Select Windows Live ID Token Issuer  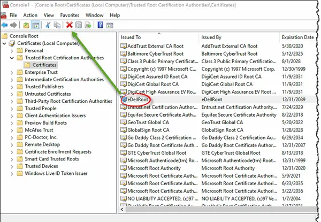(56, 173)
